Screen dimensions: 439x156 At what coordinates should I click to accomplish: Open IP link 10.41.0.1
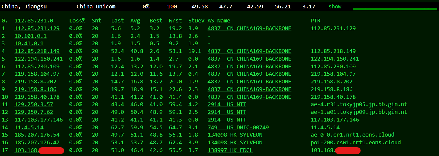pos(29,44)
